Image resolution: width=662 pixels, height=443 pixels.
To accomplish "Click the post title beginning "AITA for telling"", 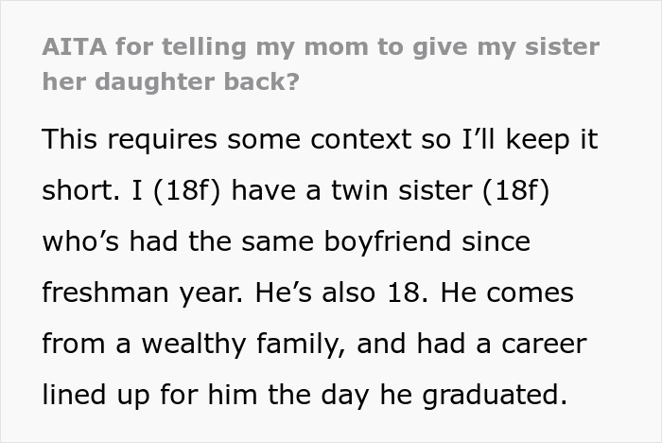I will click(322, 47).
